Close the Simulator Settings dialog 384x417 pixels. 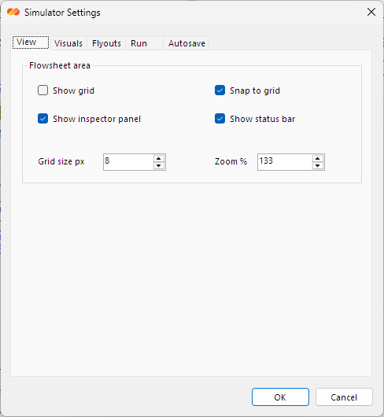click(x=371, y=12)
